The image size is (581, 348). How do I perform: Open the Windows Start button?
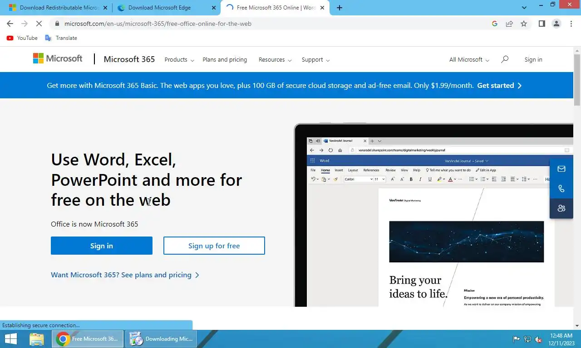click(x=11, y=339)
